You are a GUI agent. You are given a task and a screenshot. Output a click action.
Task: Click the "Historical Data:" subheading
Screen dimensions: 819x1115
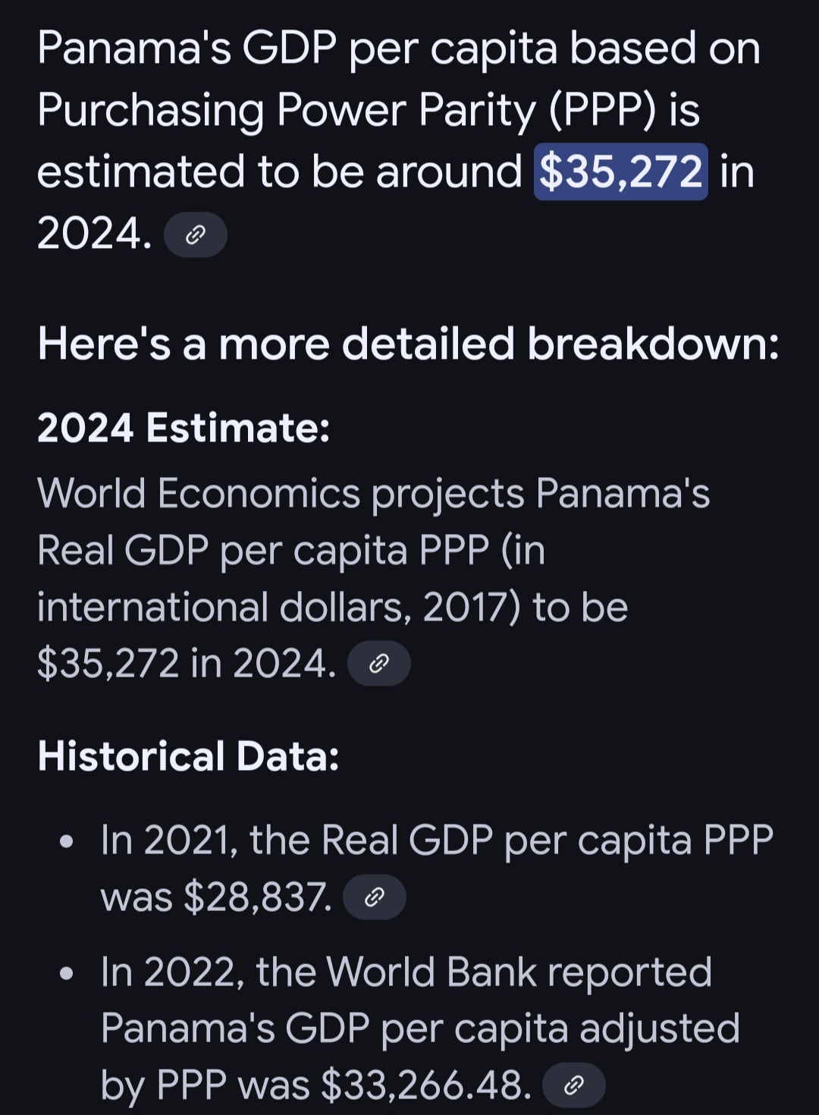(x=189, y=756)
